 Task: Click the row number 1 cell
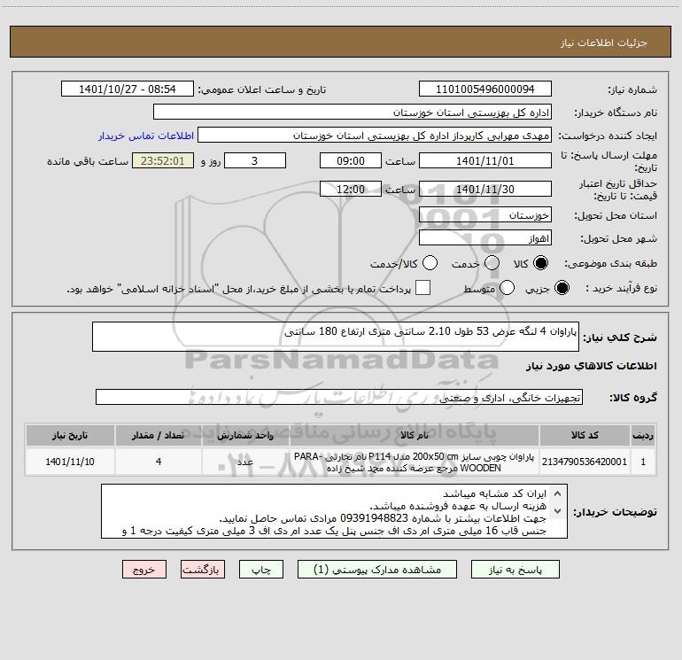643,462
